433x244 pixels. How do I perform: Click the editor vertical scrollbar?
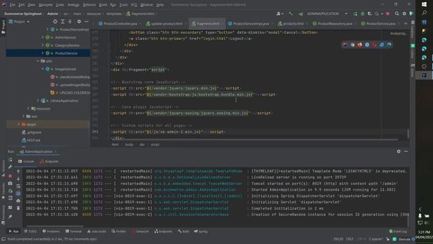tap(408, 134)
